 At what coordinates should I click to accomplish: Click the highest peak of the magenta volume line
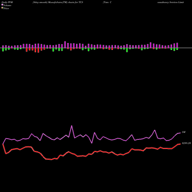(71, 126)
